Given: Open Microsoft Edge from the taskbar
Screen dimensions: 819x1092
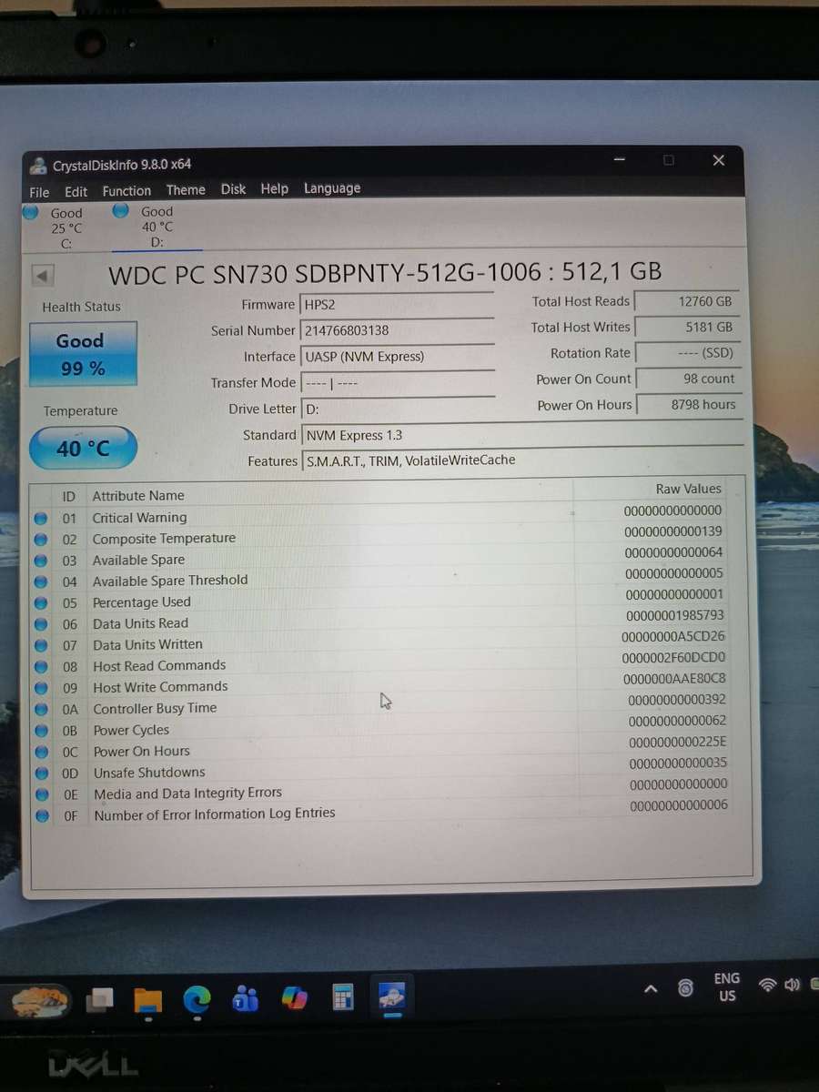Looking at the screenshot, I should click(x=197, y=999).
